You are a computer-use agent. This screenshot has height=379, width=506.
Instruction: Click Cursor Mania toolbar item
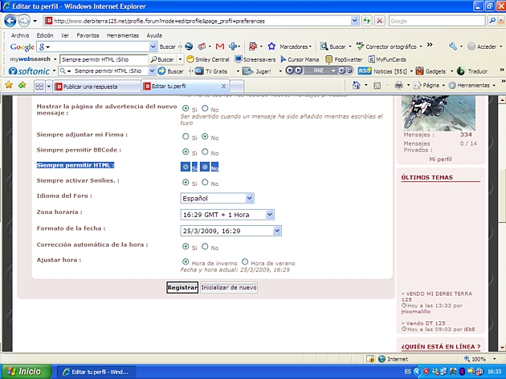(300, 59)
